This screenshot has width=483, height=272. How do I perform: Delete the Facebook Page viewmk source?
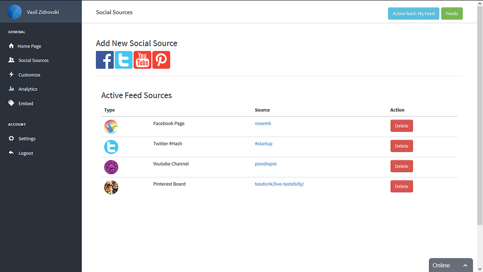pos(402,126)
